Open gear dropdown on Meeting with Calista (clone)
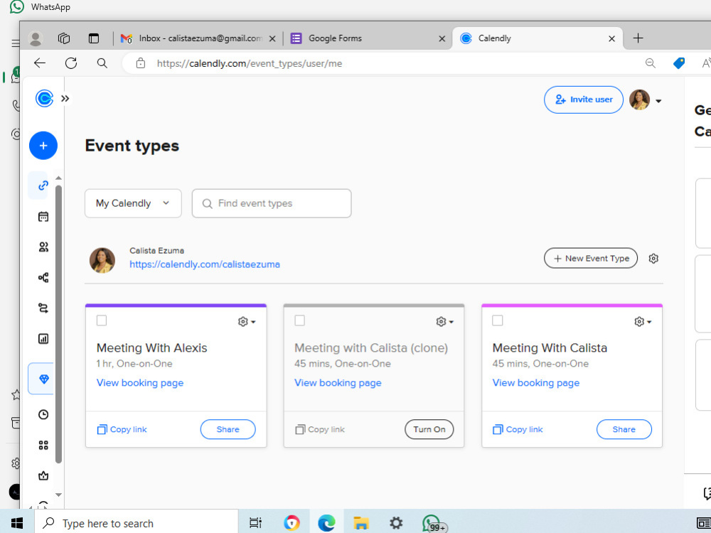The height and width of the screenshot is (533, 711). 445,321
